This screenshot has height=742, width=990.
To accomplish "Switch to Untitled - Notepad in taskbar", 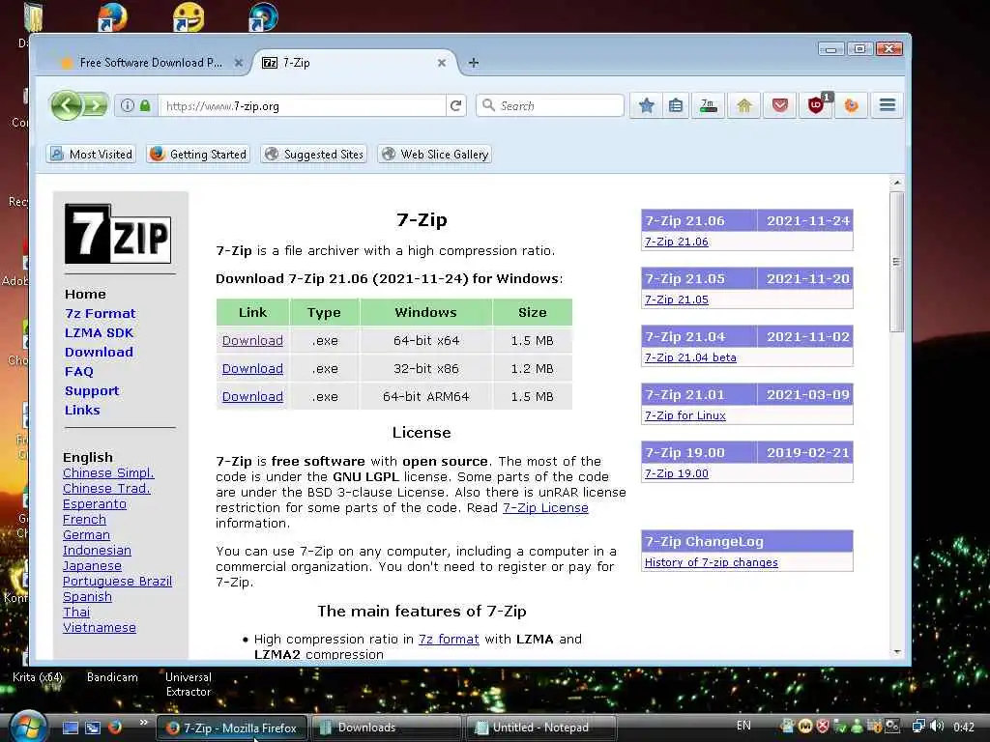I will click(x=539, y=728).
